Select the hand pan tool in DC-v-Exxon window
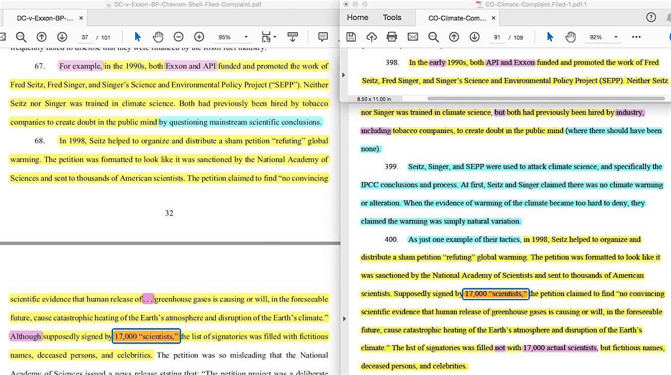This screenshot has width=671, height=375. pos(158,37)
